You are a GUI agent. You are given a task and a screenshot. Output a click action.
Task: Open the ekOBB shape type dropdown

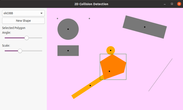23,13
